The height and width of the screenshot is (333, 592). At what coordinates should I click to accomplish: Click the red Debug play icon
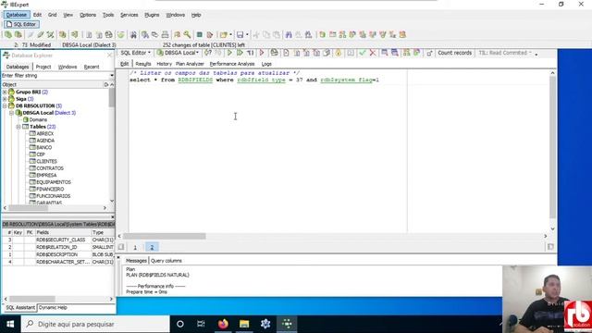click(261, 53)
